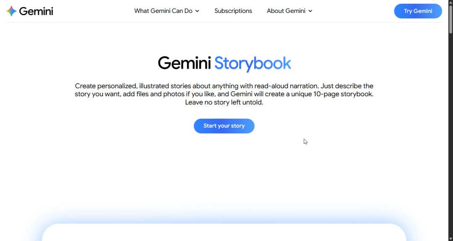Expand chevron beside About Gemini
This screenshot has width=453, height=241.
click(x=310, y=11)
